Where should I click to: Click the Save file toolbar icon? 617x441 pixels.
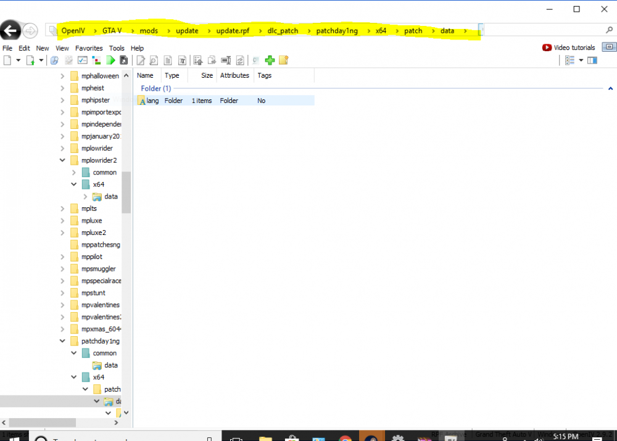[124, 60]
